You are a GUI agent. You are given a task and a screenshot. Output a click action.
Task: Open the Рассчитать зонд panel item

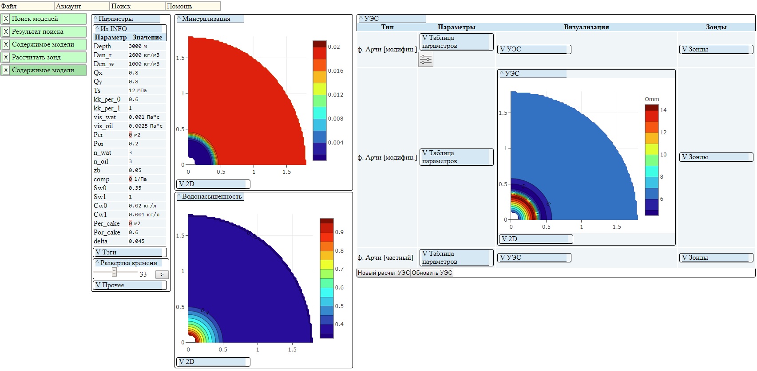[48, 58]
